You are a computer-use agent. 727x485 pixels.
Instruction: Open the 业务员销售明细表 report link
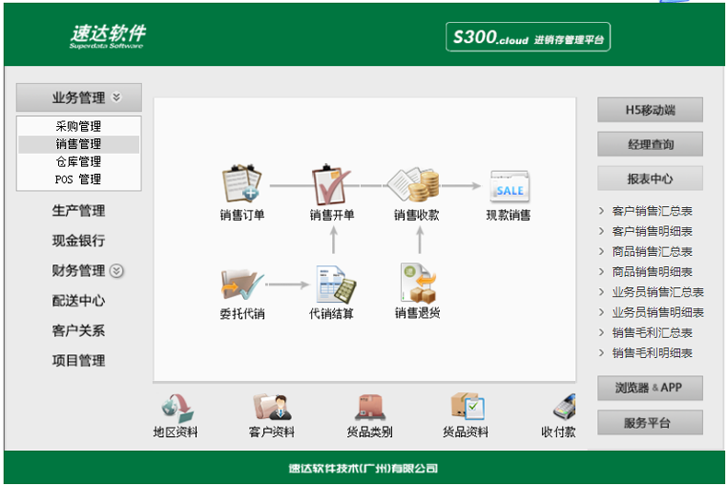(657, 313)
